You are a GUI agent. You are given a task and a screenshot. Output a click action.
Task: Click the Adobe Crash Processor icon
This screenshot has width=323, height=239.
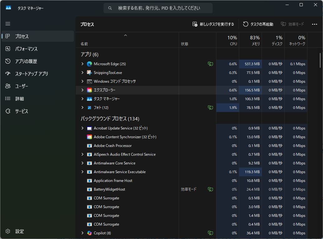click(89, 146)
